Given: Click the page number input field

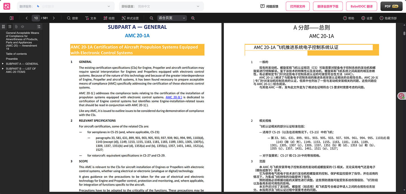Looking at the screenshot, I should coord(36,18).
